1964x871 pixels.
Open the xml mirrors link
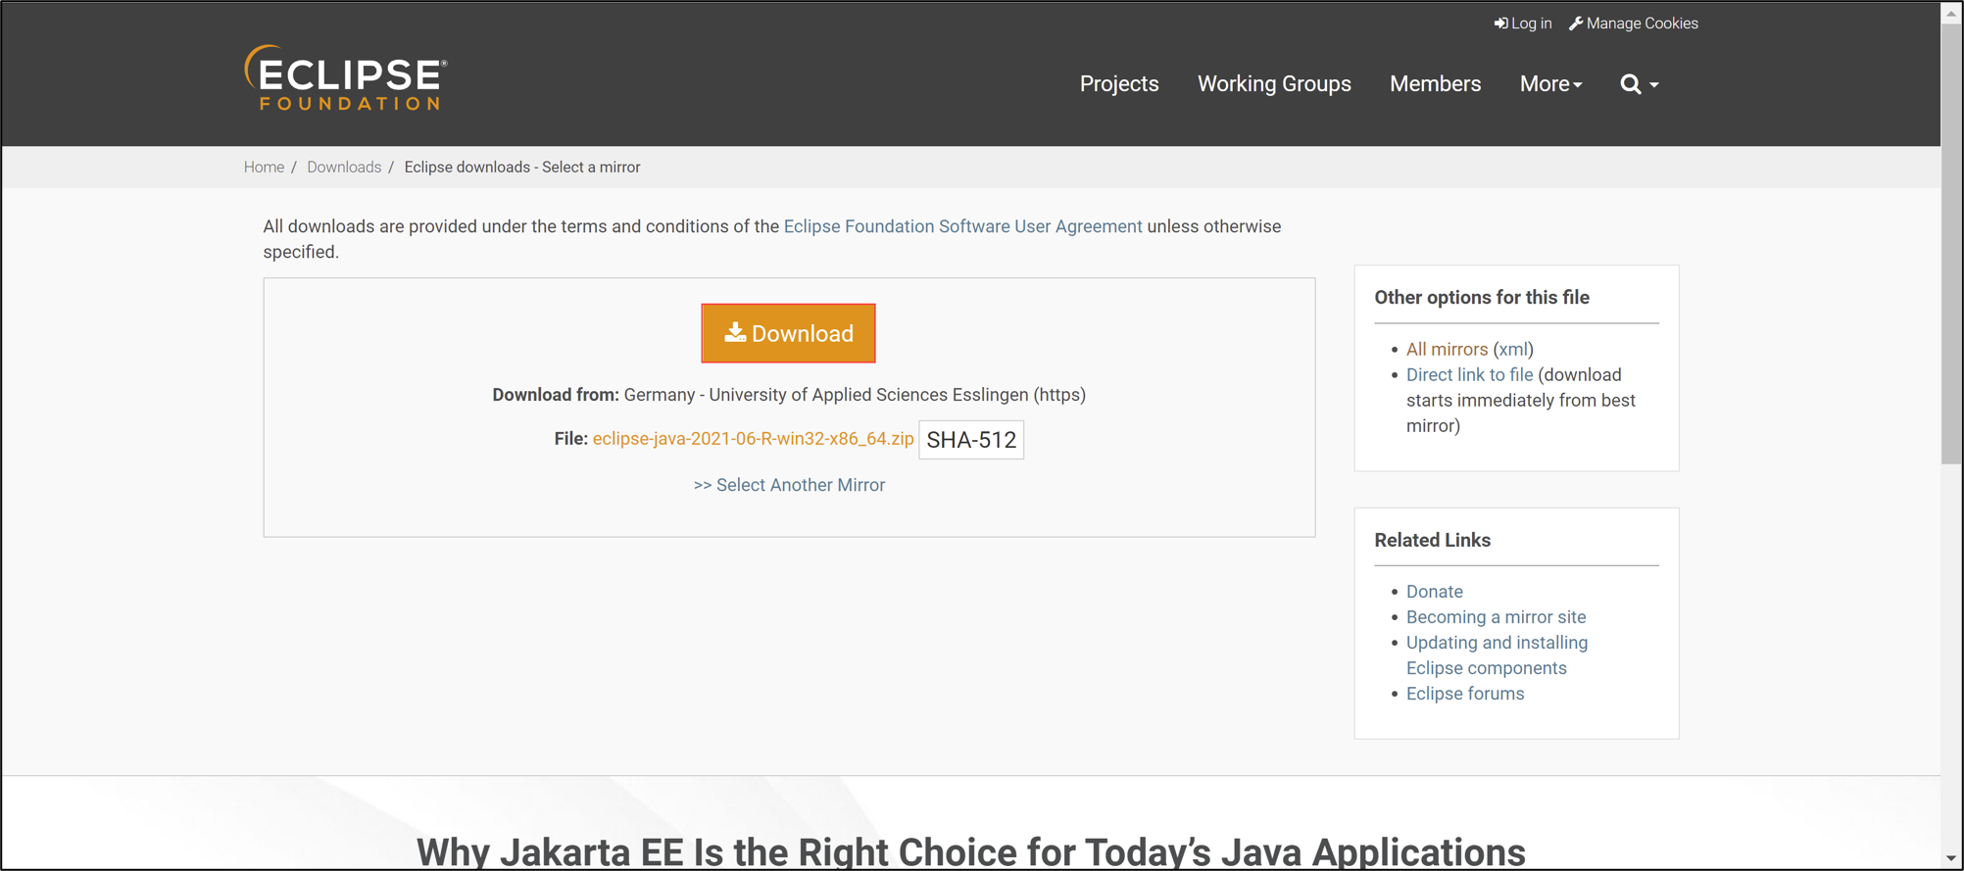1513,349
